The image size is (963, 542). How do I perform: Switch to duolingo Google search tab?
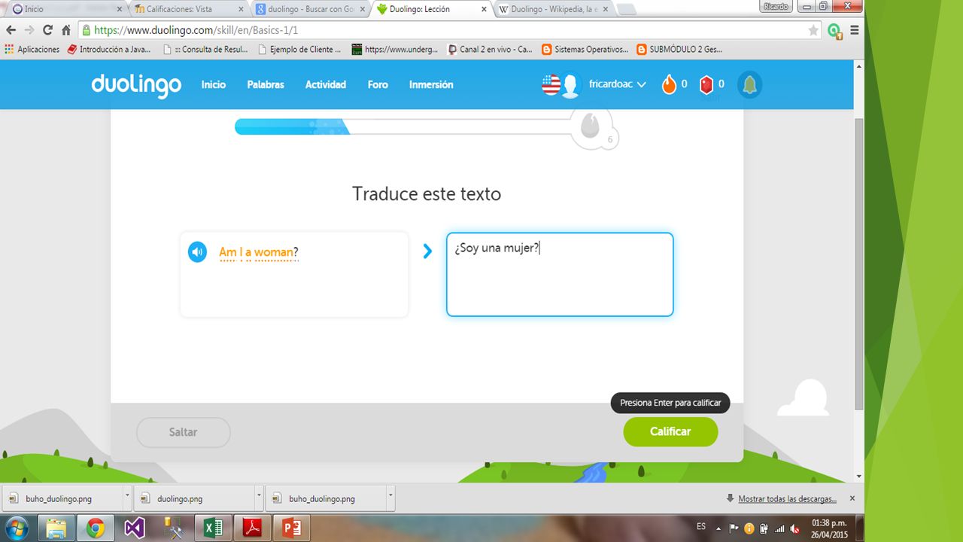(x=310, y=9)
